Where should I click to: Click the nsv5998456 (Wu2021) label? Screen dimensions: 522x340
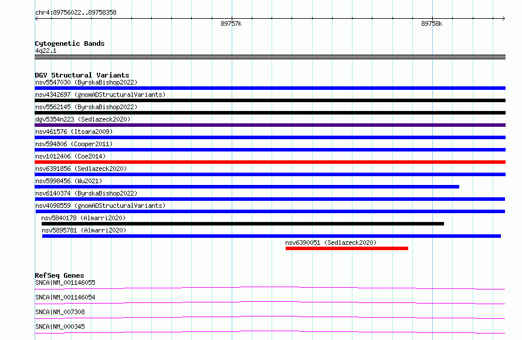tap(69, 181)
